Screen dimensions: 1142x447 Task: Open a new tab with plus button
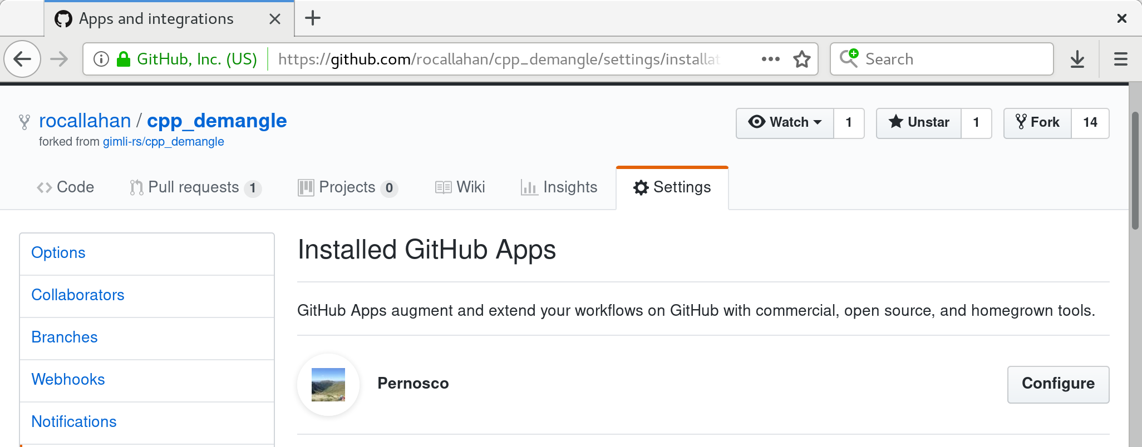point(313,18)
